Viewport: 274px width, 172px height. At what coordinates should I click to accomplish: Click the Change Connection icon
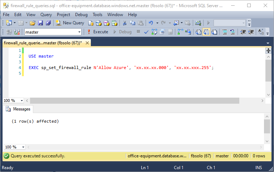click(x=17, y=32)
